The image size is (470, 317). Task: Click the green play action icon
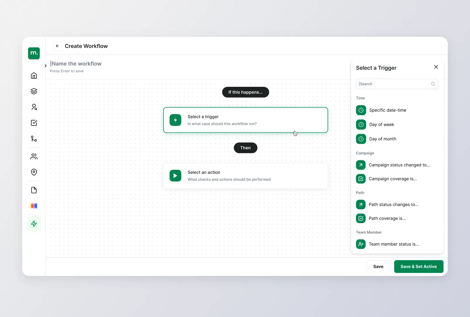click(175, 176)
